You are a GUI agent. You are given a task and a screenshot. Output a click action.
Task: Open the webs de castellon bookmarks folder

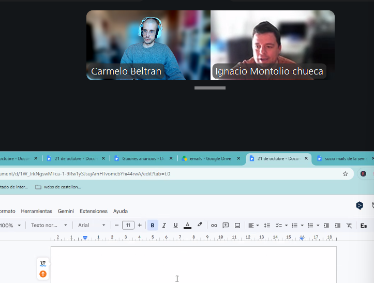click(x=58, y=187)
